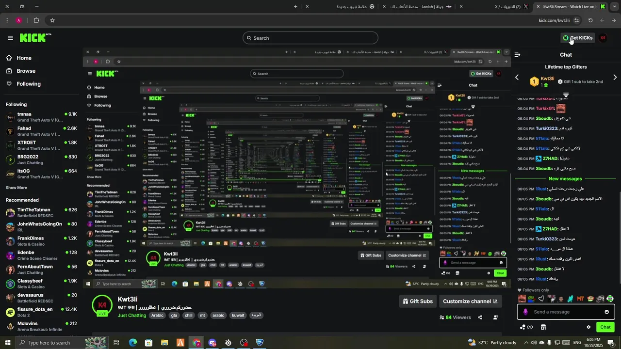The width and height of the screenshot is (621, 349).
Task: Click the share stream icon
Action: (x=480, y=317)
